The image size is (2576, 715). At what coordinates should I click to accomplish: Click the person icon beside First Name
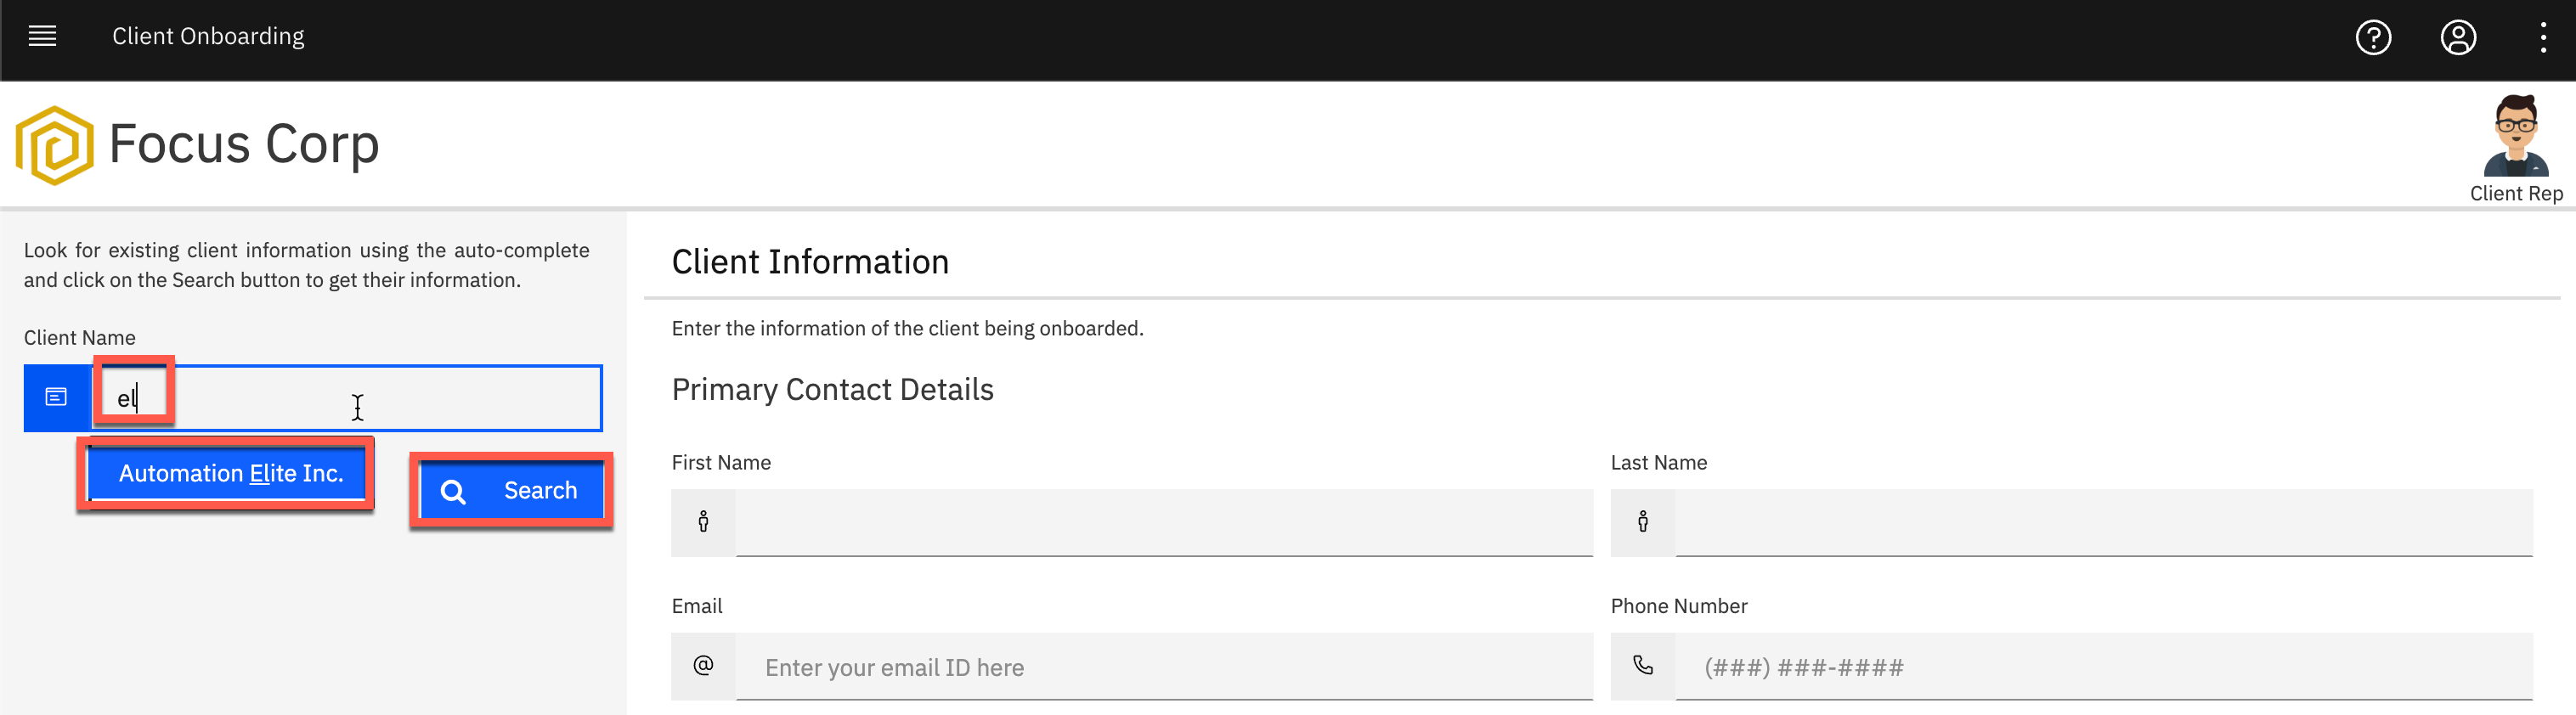704,522
